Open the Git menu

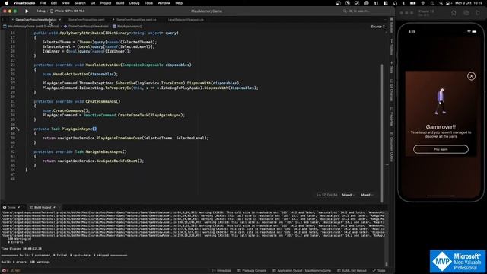[93, 3]
